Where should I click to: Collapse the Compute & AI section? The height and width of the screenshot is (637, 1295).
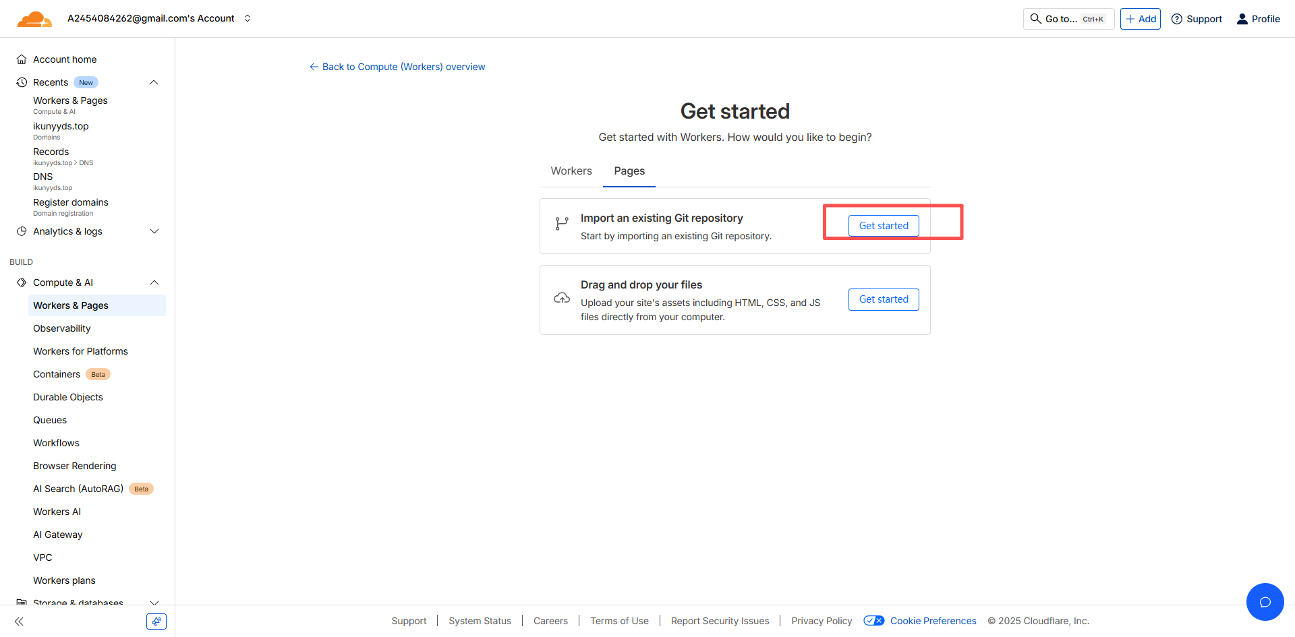tap(154, 282)
